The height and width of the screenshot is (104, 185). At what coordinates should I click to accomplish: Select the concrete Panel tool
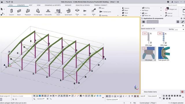[x=125, y=13]
